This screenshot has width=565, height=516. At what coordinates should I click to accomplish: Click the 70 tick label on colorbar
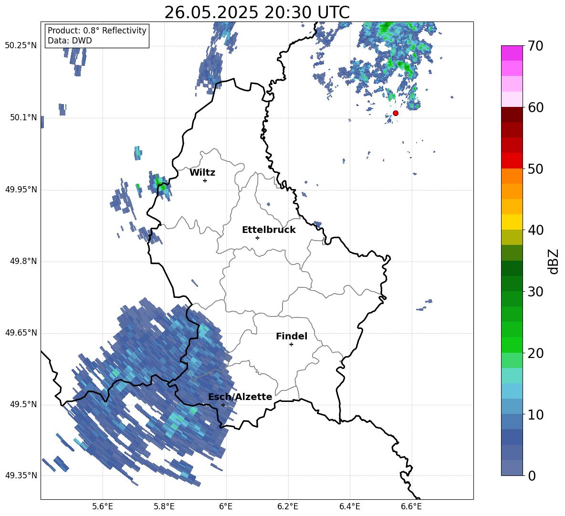tap(535, 46)
